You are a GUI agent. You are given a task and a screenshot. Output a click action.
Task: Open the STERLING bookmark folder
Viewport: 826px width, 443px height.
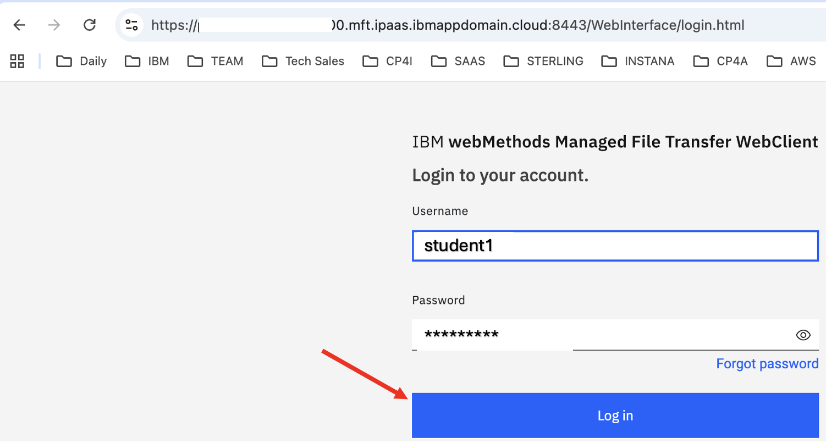(x=543, y=61)
